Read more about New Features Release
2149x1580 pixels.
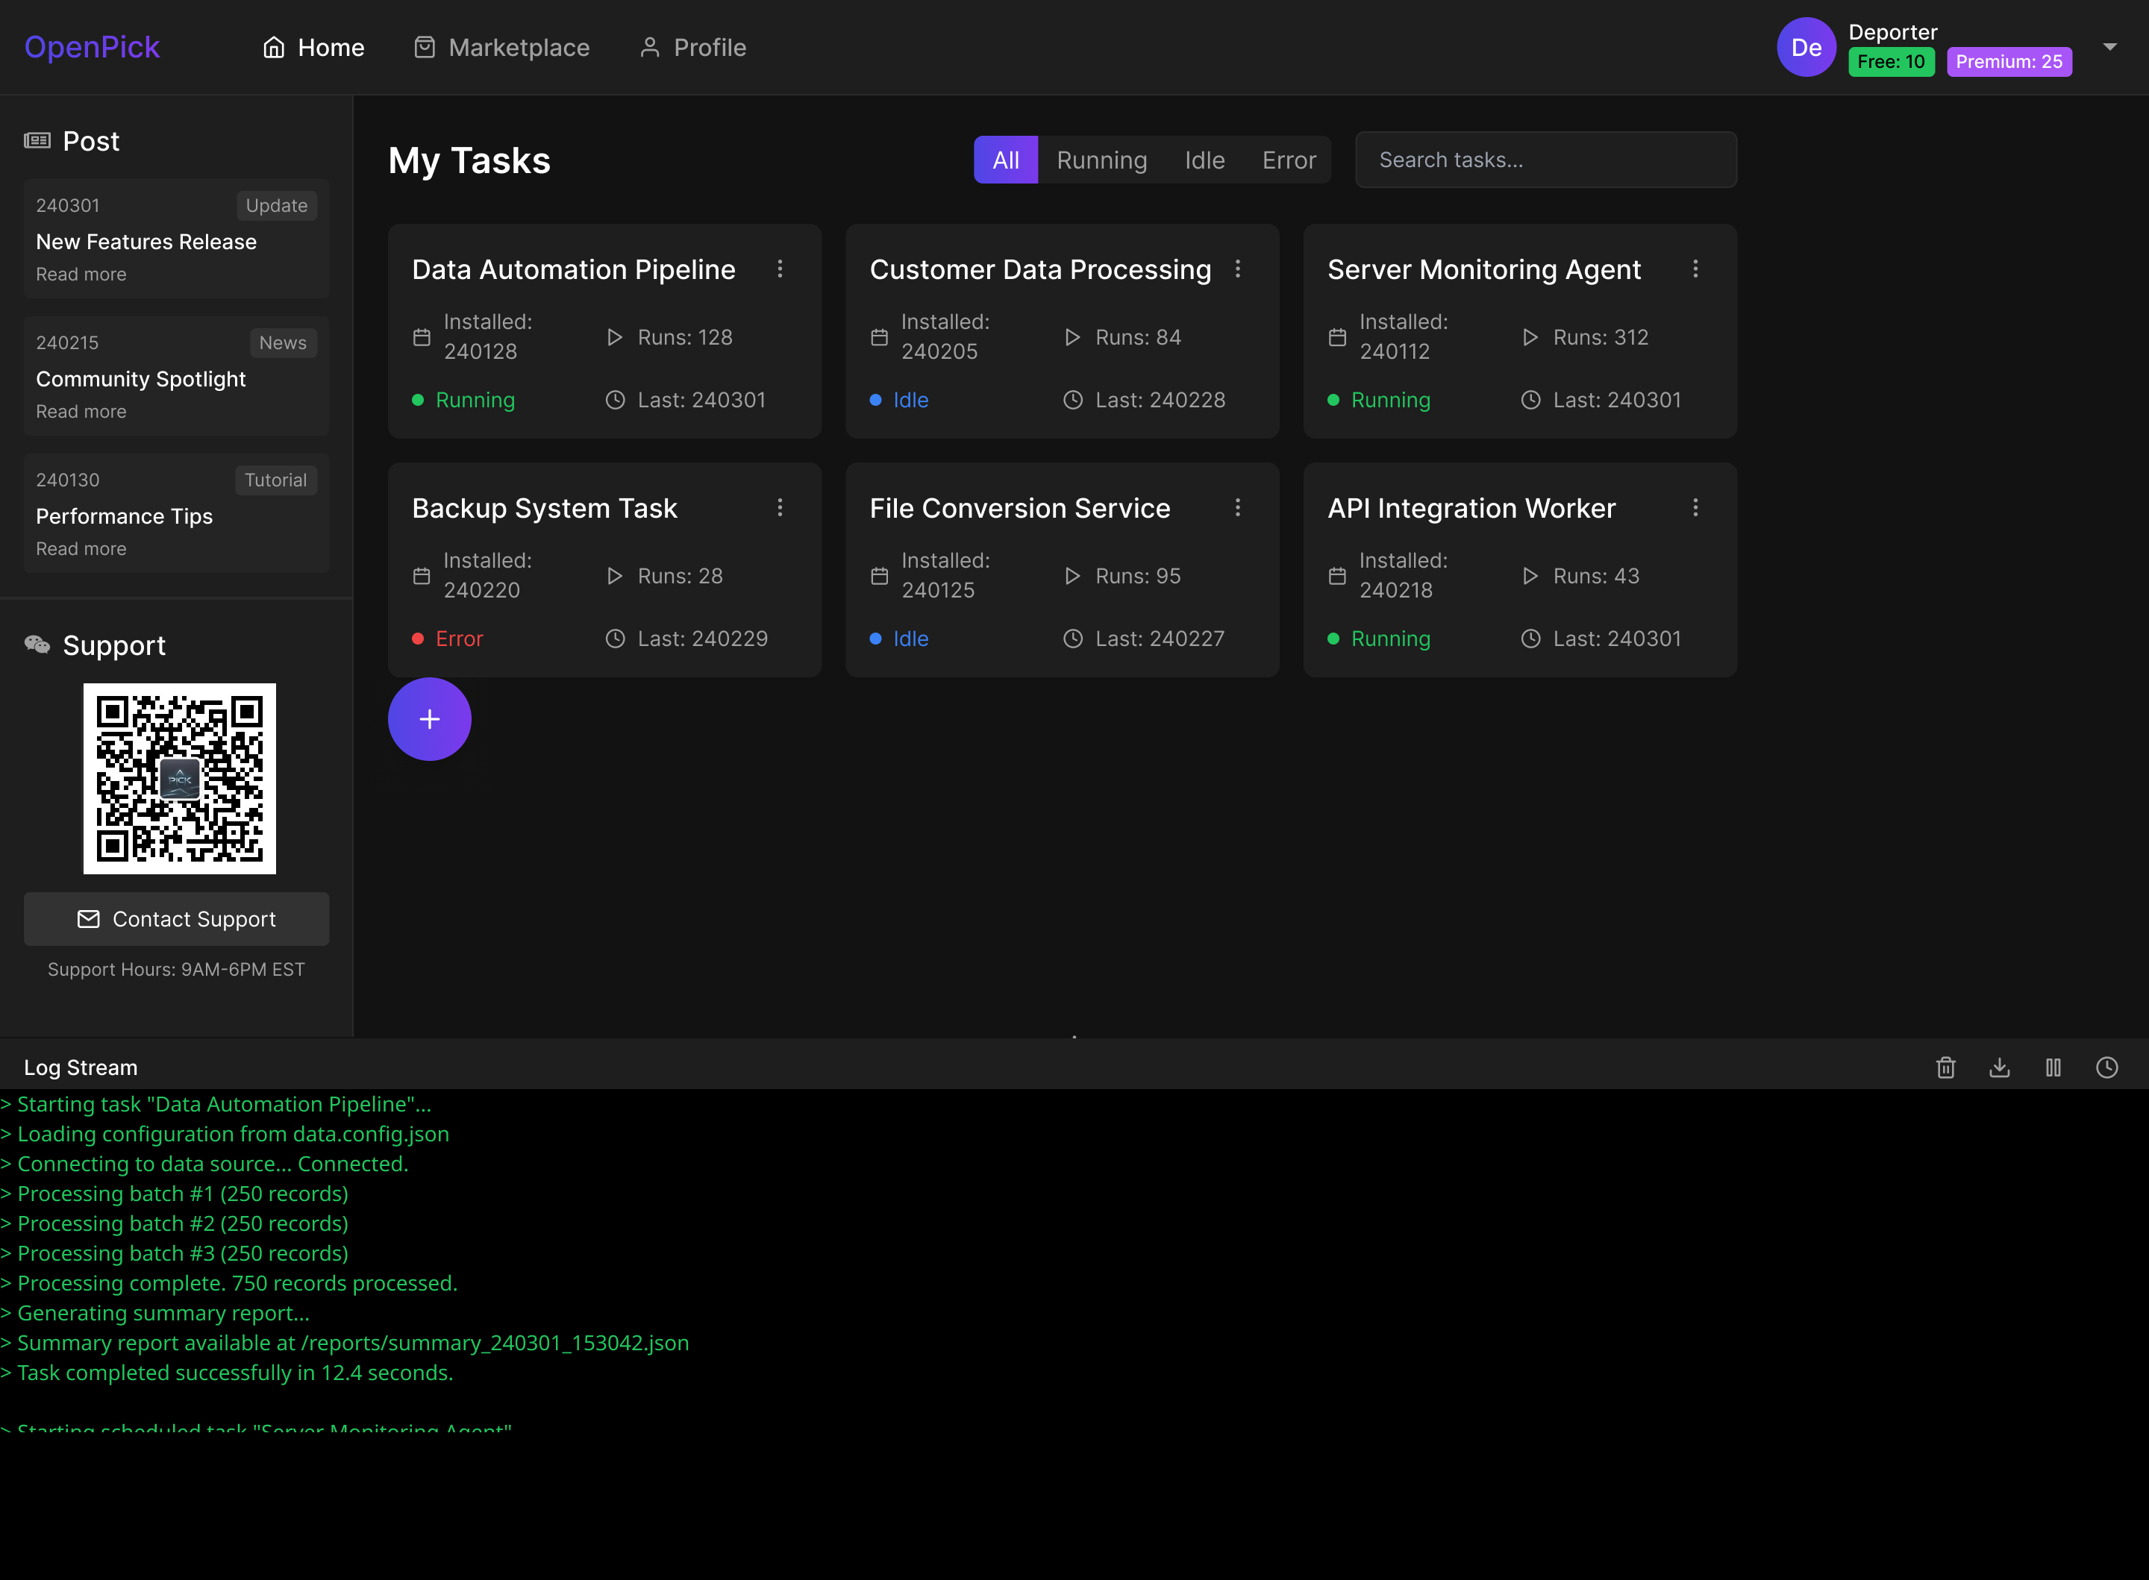tap(81, 275)
